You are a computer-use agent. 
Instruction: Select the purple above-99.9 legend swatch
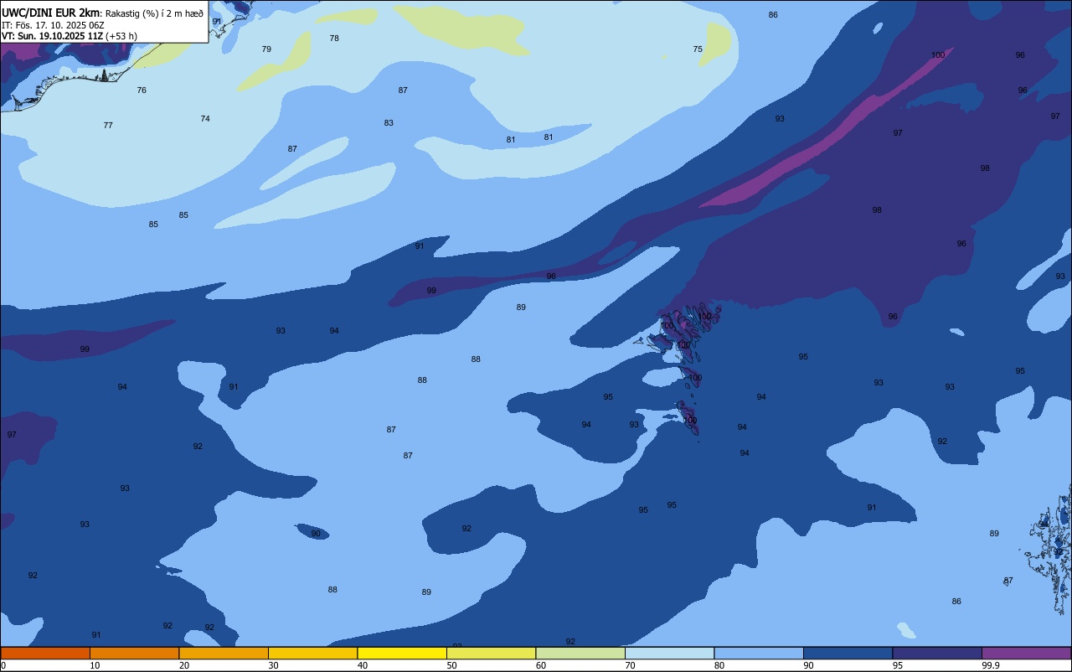1026,653
